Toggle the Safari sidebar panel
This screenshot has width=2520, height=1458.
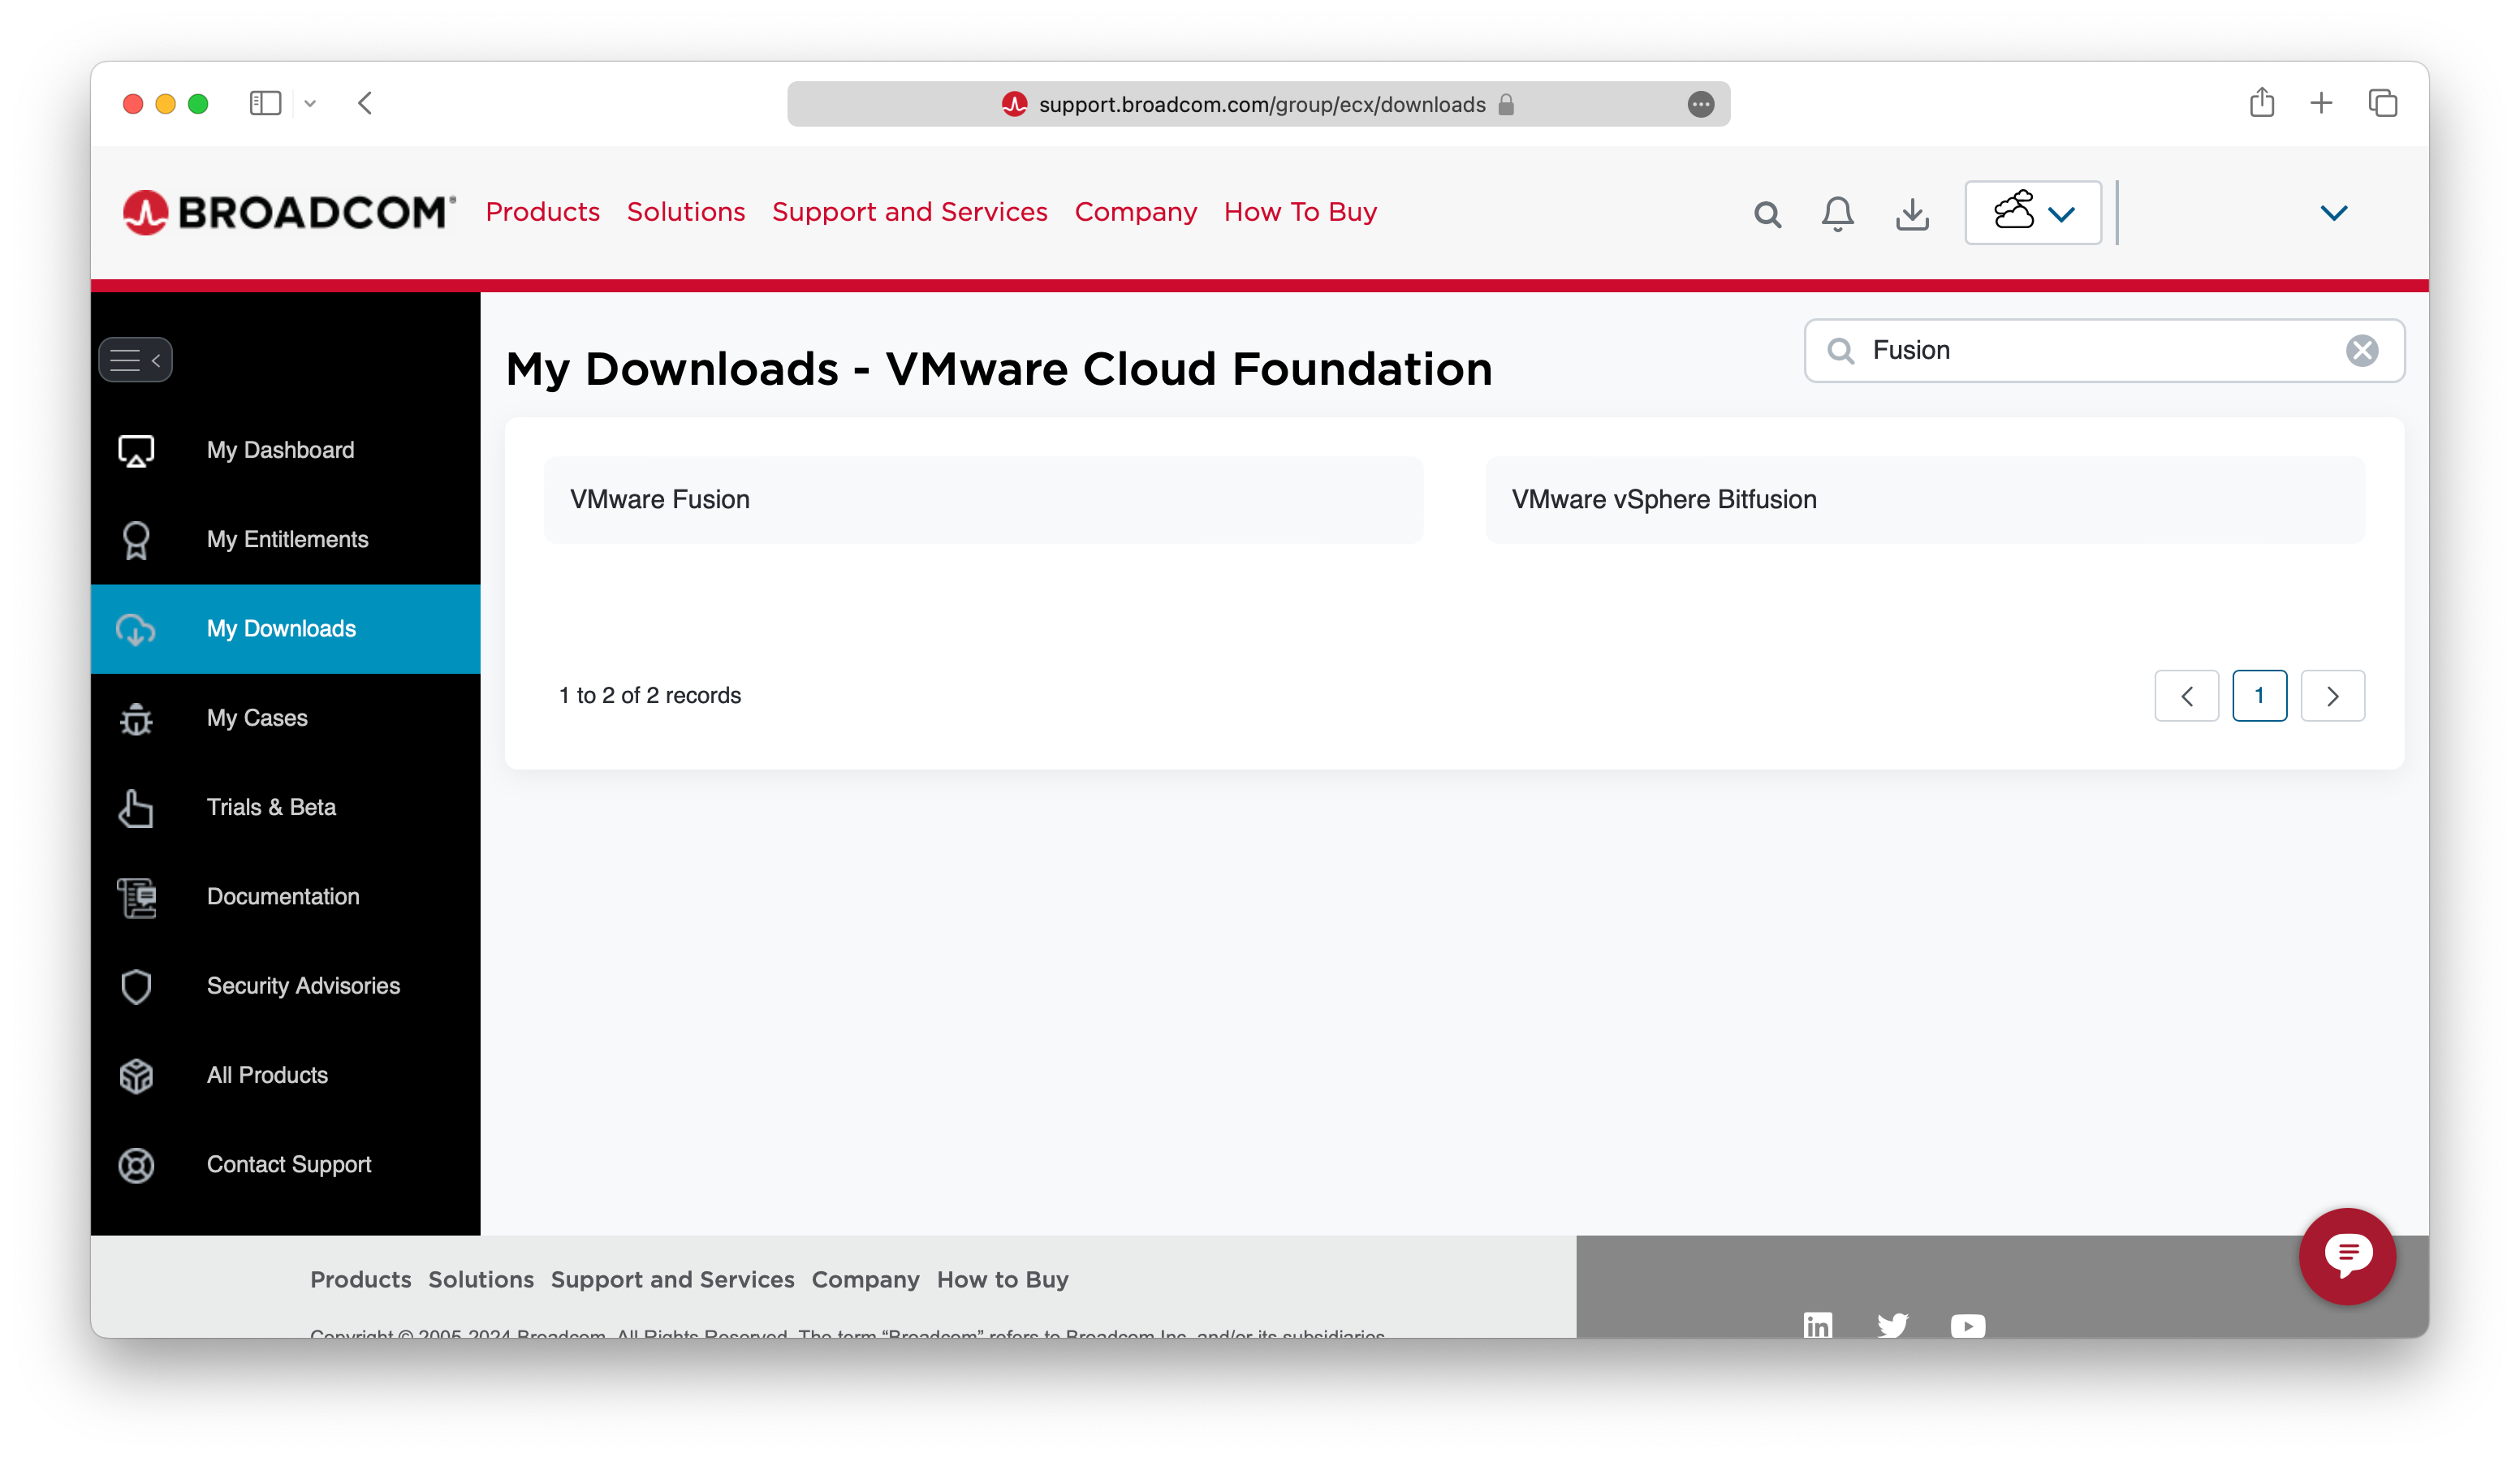(265, 103)
